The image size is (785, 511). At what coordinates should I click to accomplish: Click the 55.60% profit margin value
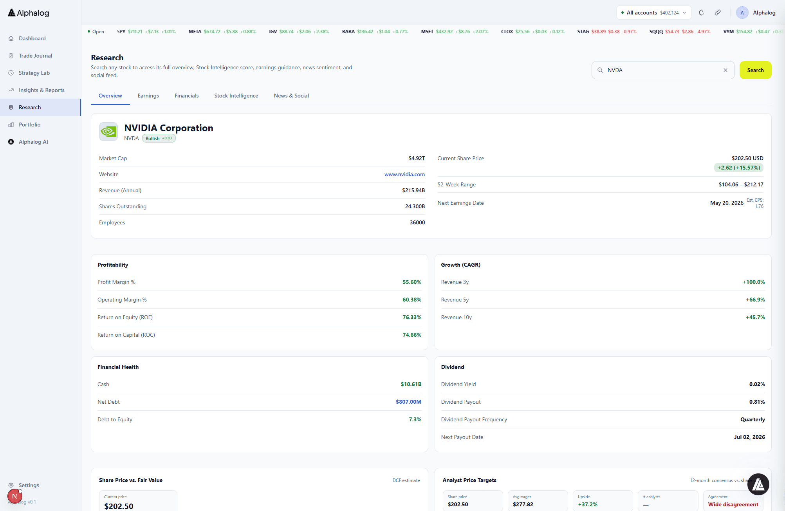point(412,282)
